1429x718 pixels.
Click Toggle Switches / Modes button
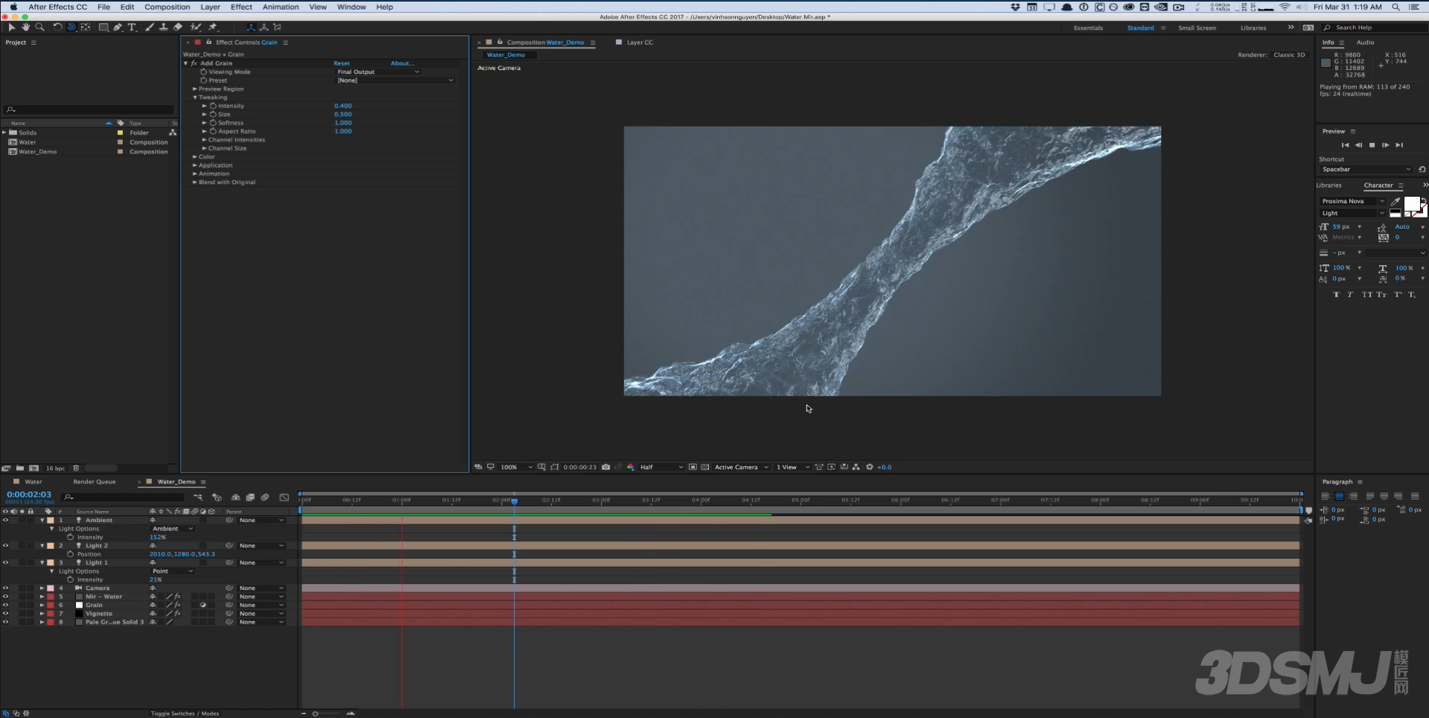click(x=185, y=714)
